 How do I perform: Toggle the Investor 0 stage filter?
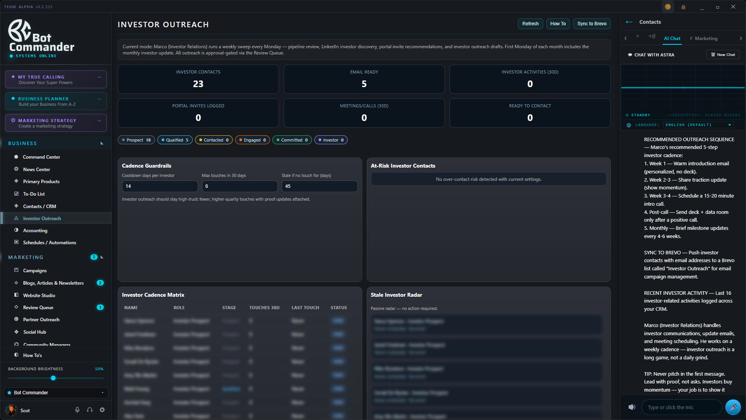(331, 140)
